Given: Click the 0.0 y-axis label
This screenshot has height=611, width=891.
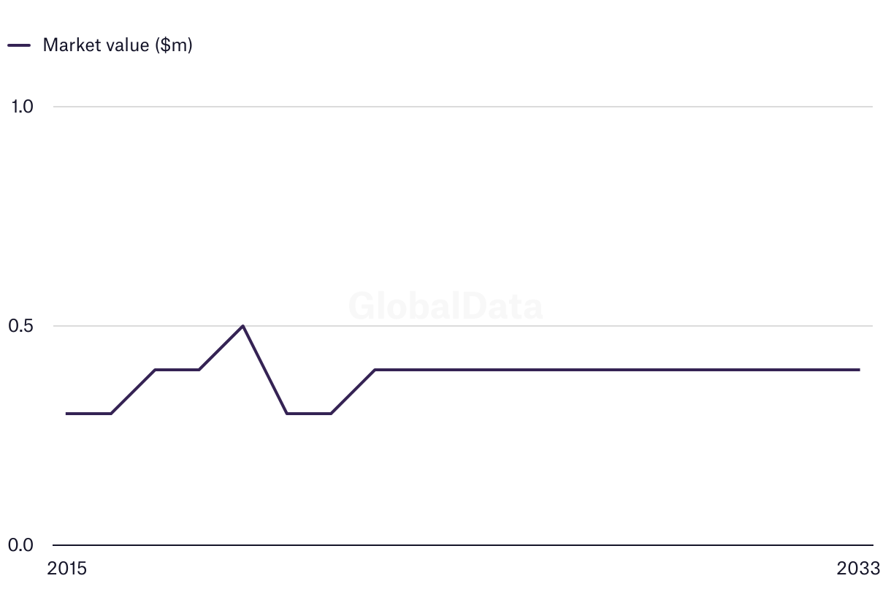Looking at the screenshot, I should [23, 545].
